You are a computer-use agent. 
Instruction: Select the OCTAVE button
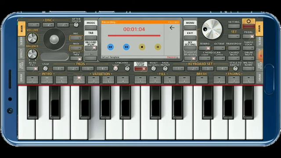pyautogui.click(x=220, y=48)
